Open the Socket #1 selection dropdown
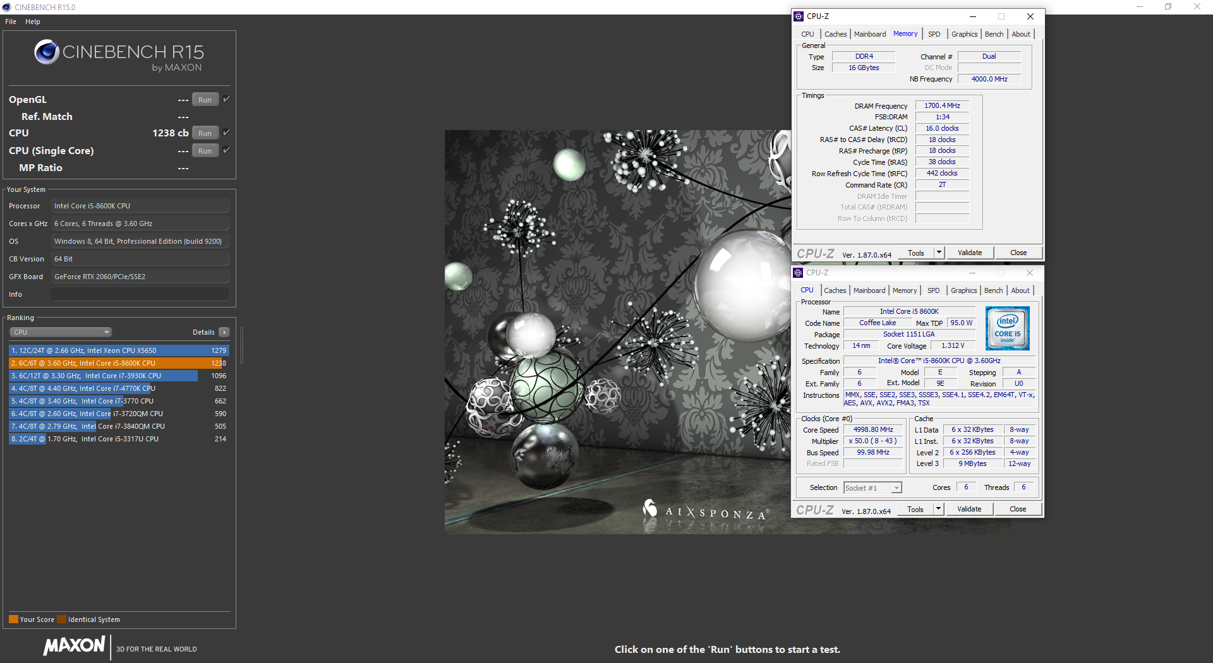 point(872,487)
